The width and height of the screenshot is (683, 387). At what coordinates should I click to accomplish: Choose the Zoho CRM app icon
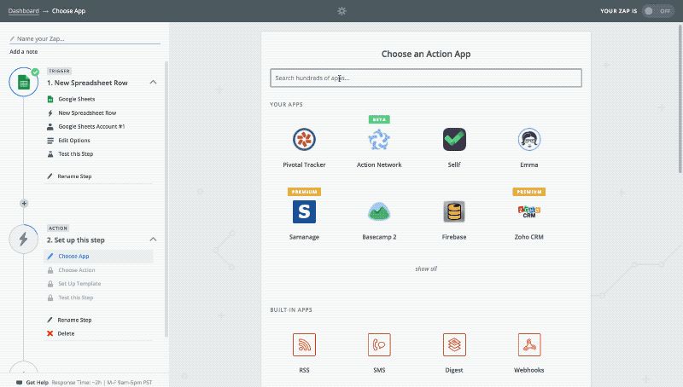529,211
